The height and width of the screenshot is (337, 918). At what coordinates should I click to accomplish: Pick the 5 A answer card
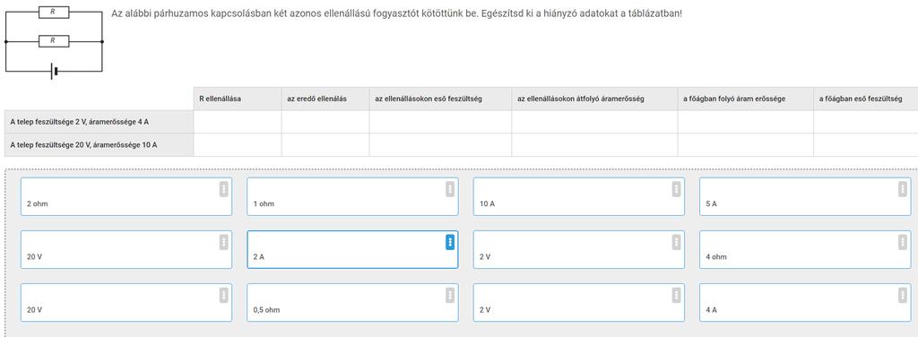(x=805, y=196)
